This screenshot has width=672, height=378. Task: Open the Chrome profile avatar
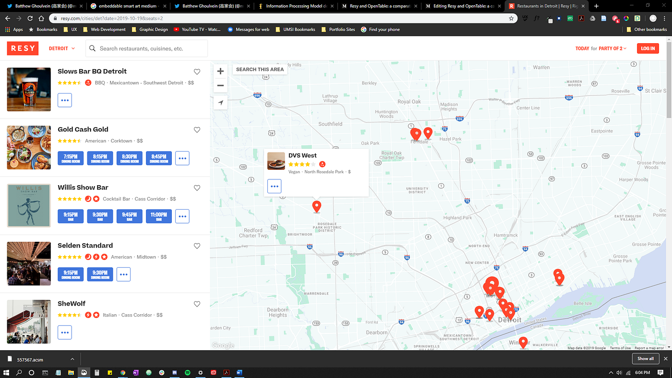click(653, 18)
